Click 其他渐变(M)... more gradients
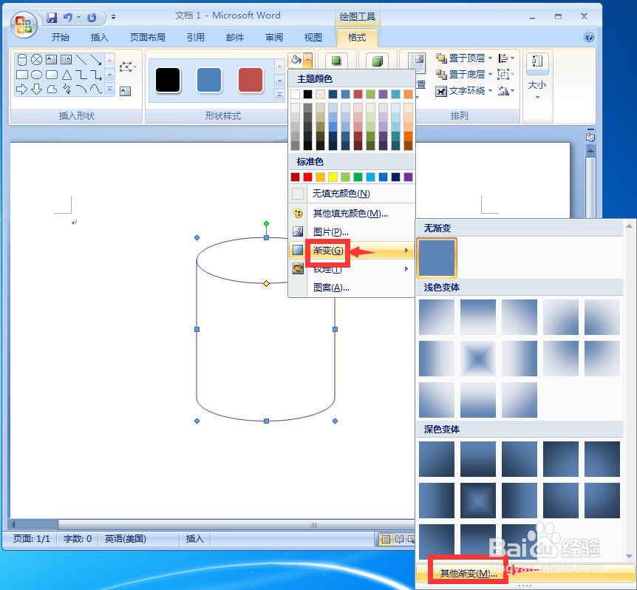This screenshot has width=637, height=590. (x=525, y=573)
